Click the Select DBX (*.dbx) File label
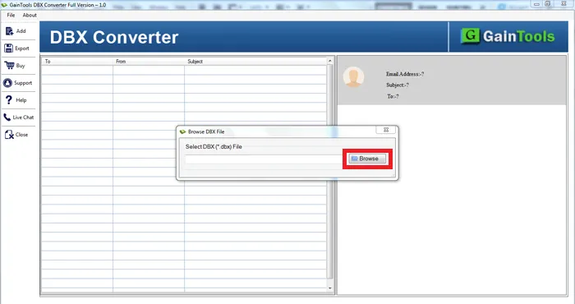This screenshot has height=304, width=575. [214, 147]
